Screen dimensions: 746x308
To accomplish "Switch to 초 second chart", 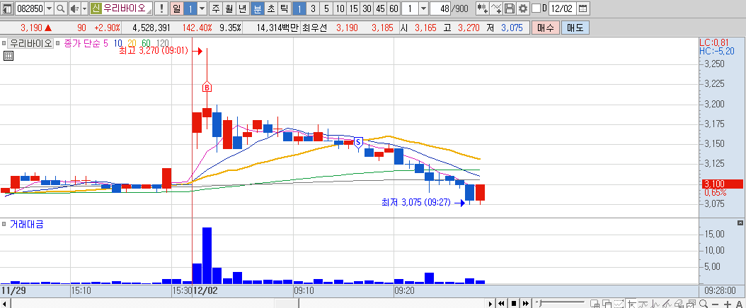I will 270,8.
